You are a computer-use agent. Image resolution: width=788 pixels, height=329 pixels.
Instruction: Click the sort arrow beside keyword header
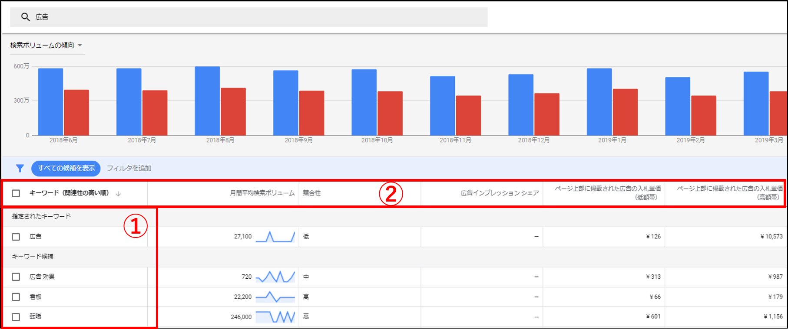(x=118, y=194)
